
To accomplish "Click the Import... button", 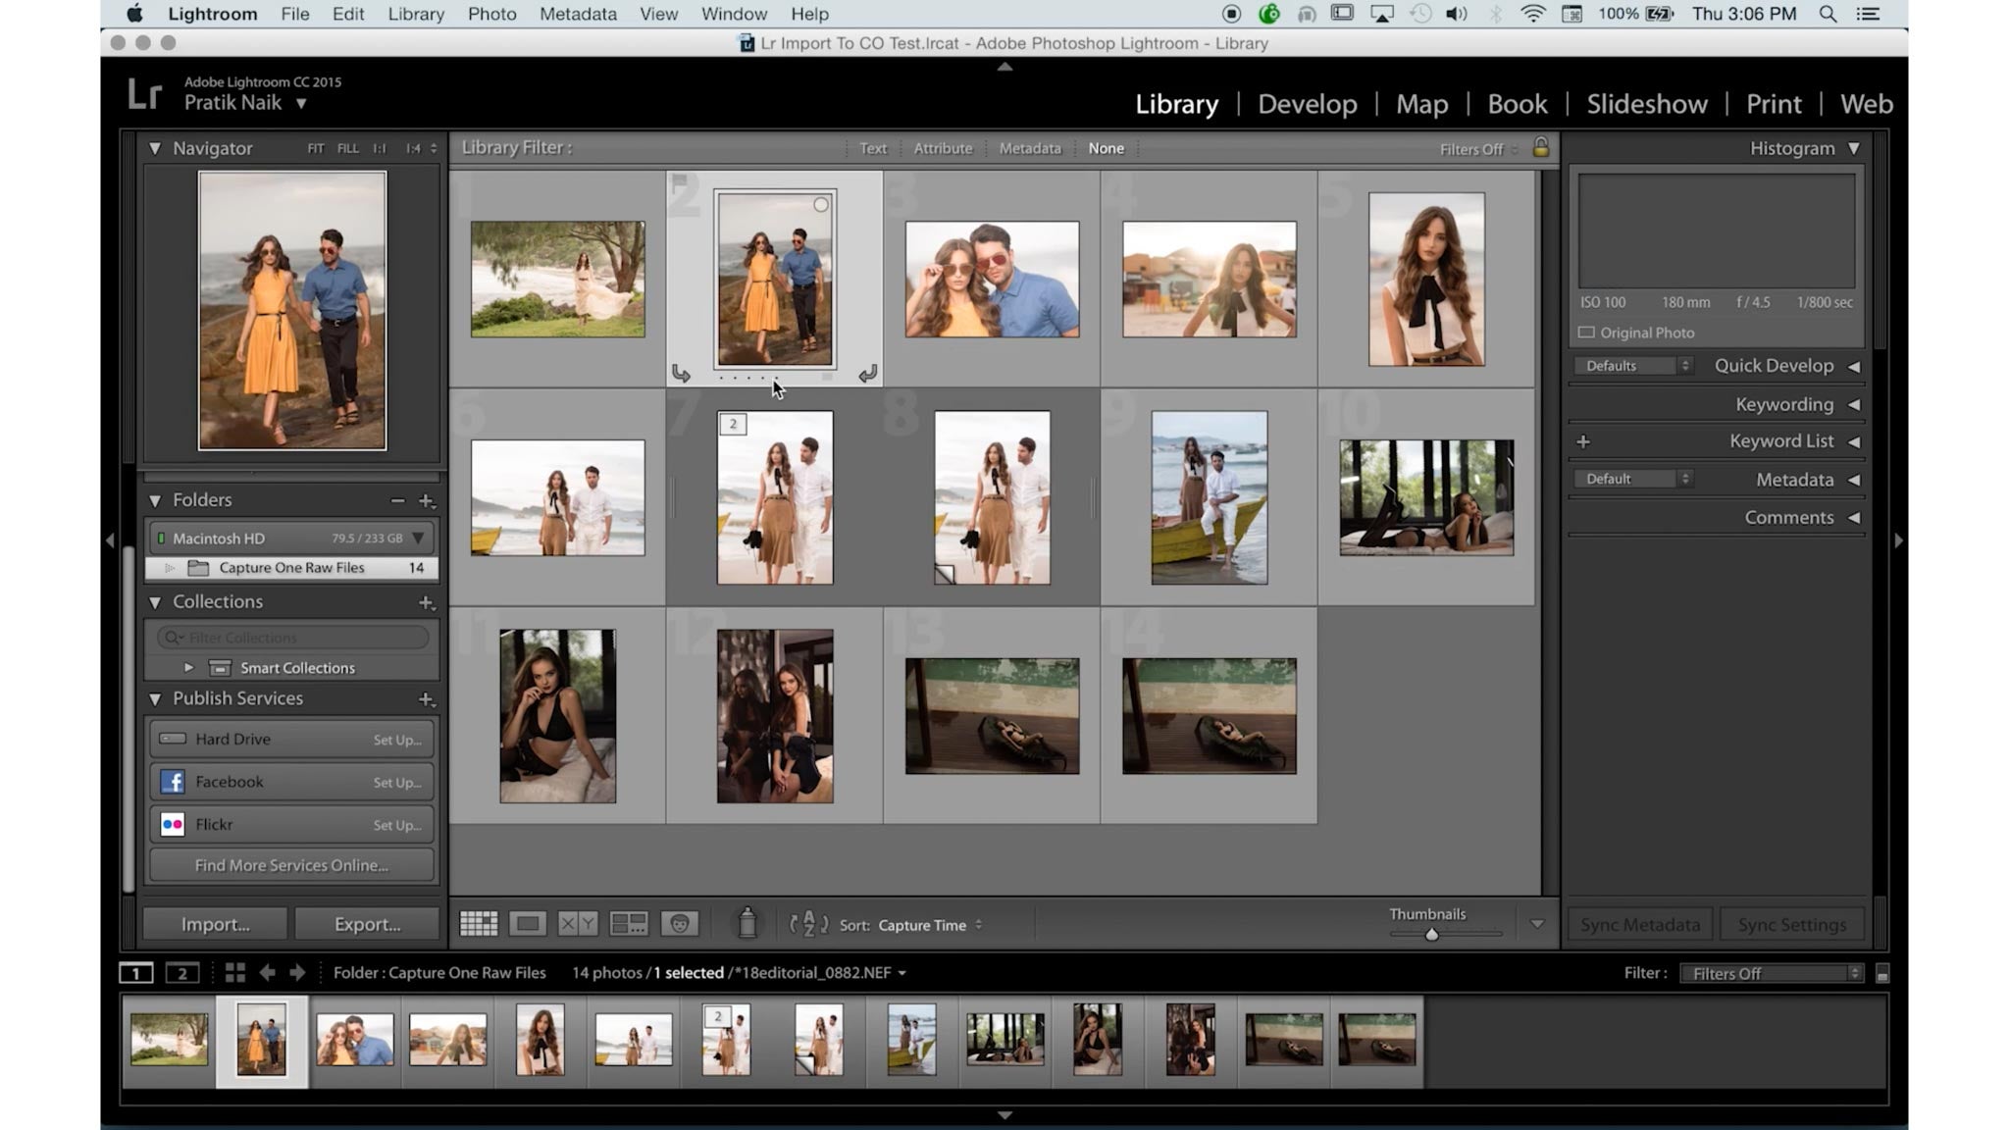I will (x=215, y=924).
